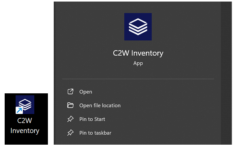
Task: Click the "C2W Inventory" app title in the panel
Action: click(138, 53)
